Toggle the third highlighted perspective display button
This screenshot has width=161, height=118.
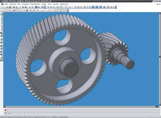[100, 7]
